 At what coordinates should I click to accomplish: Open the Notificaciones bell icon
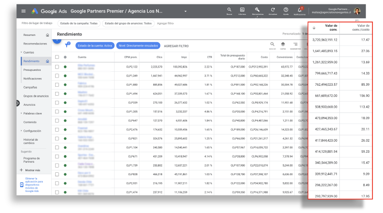click(300, 11)
